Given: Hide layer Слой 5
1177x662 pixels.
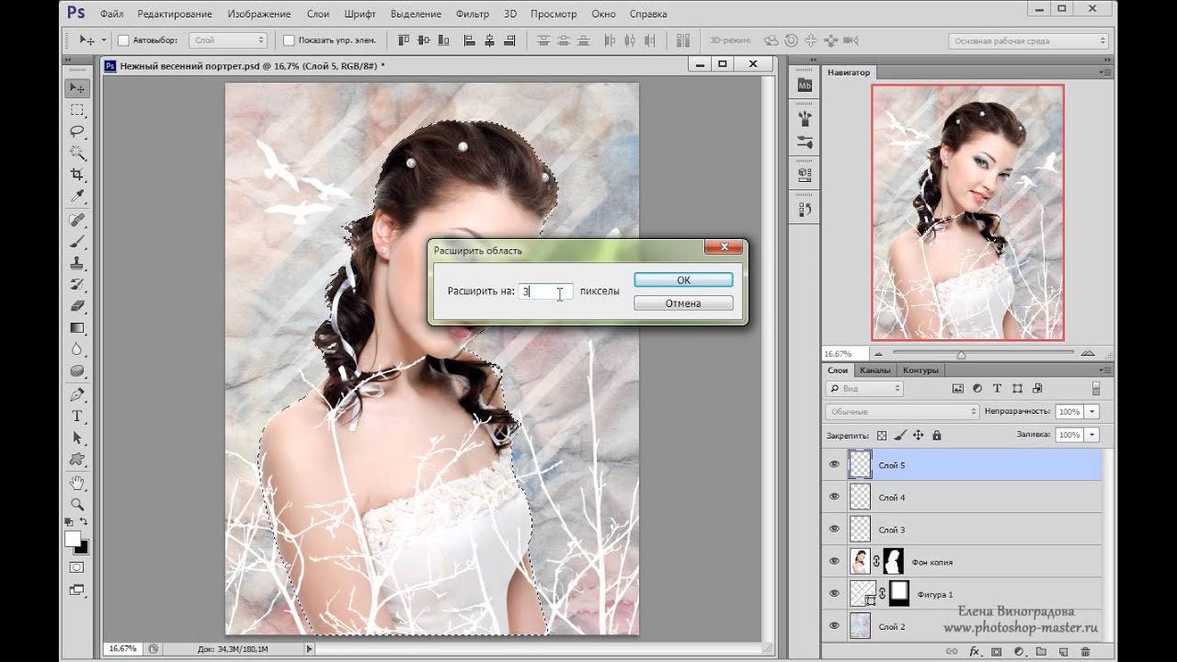Looking at the screenshot, I should [x=834, y=465].
